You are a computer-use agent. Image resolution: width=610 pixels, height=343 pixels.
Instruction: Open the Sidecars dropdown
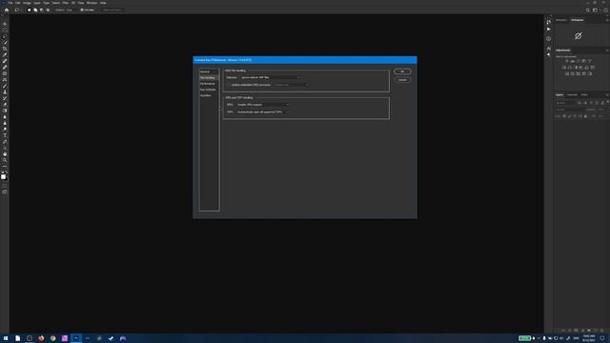271,77
